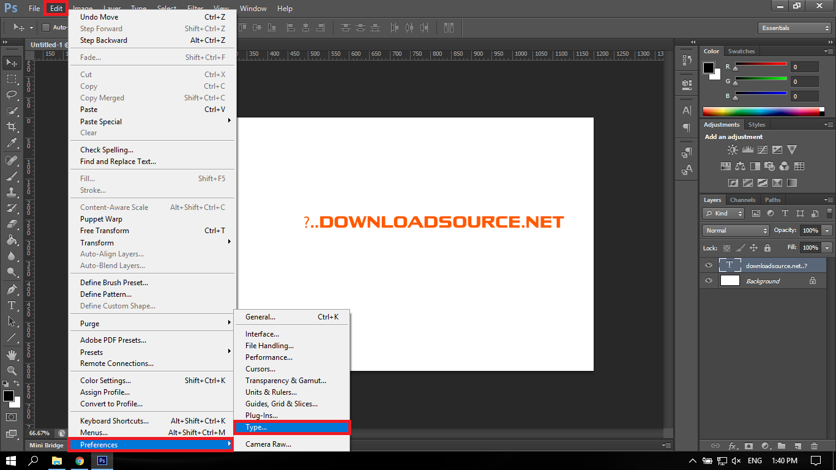This screenshot has width=836, height=470.
Task: Toggle lock image pixels brush icon
Action: point(740,248)
